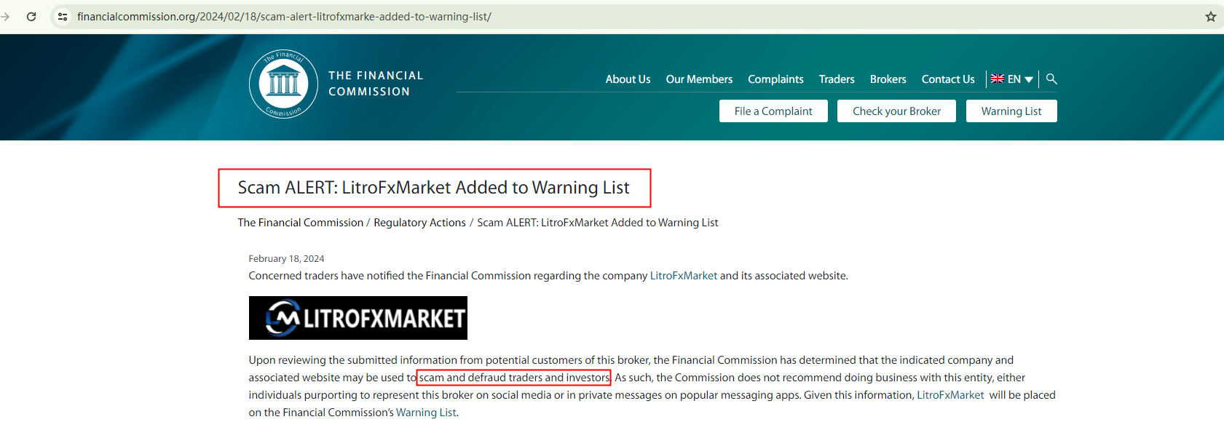
Task: Click the Check your Broker button
Action: (x=896, y=111)
